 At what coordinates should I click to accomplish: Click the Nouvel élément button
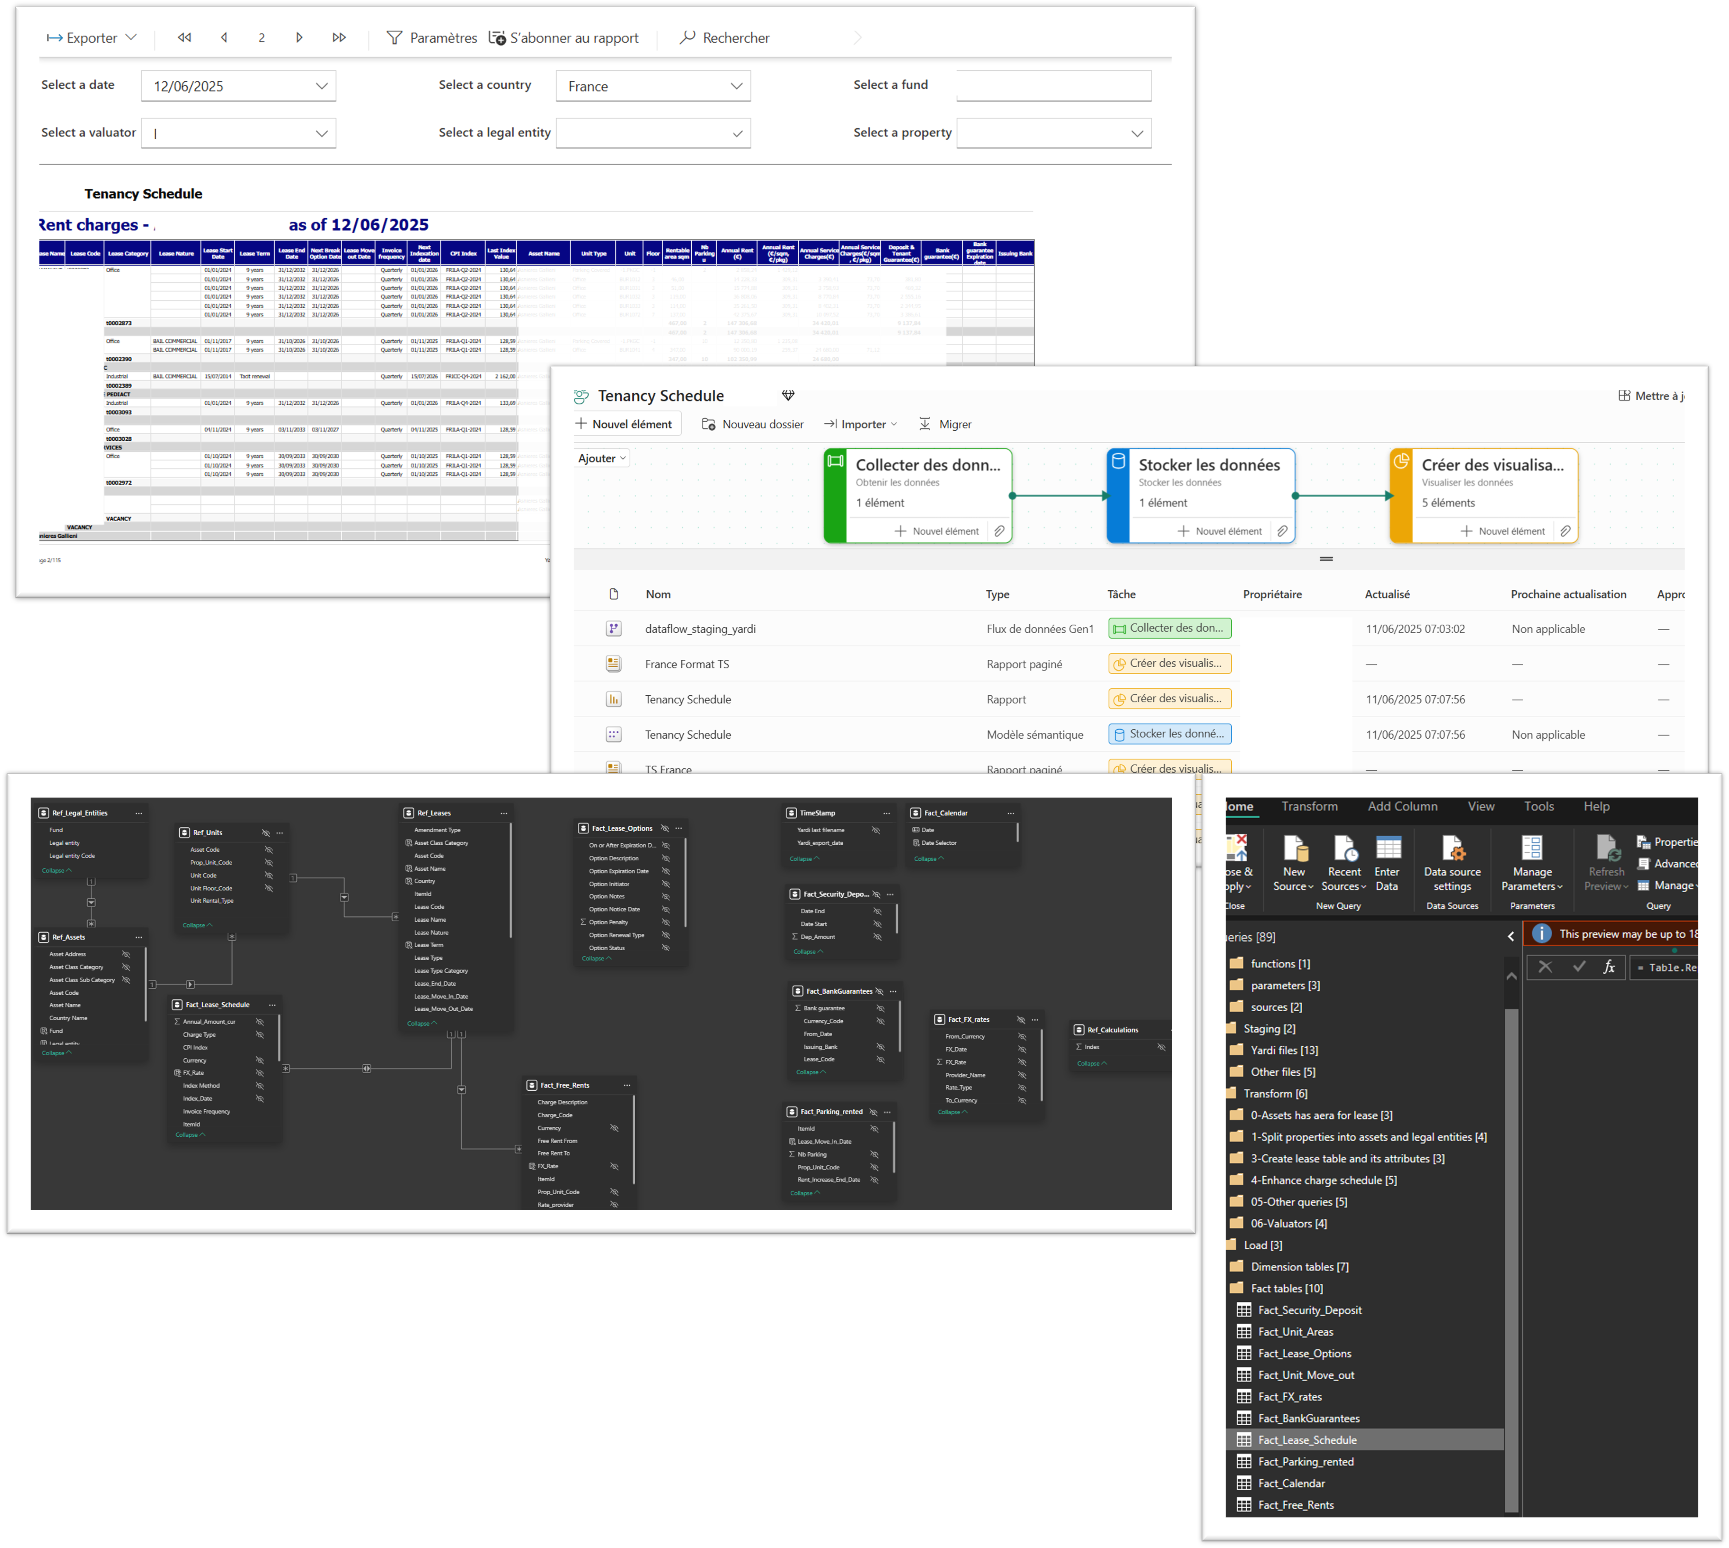pyautogui.click(x=625, y=424)
